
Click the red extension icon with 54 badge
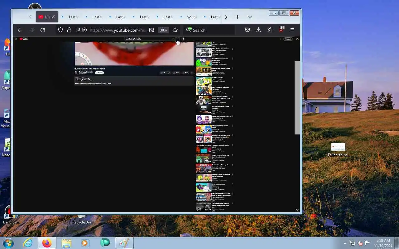(x=281, y=30)
